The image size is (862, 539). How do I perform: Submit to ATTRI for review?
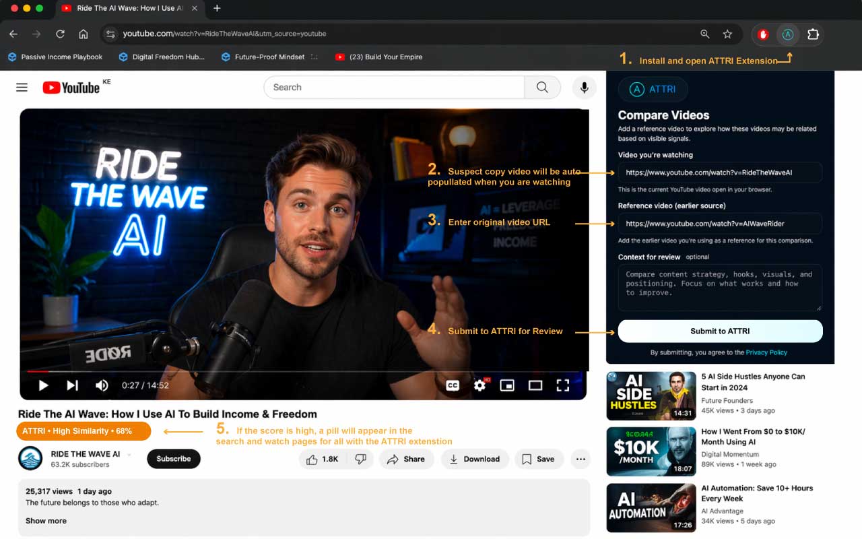(x=720, y=331)
